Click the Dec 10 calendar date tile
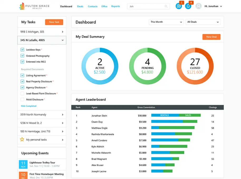The width and height of the screenshot is (241, 179). pos(23,175)
